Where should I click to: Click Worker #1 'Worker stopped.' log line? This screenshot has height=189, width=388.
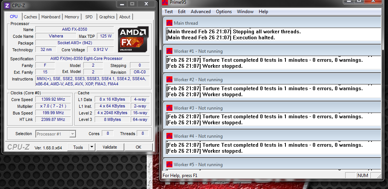(205, 66)
